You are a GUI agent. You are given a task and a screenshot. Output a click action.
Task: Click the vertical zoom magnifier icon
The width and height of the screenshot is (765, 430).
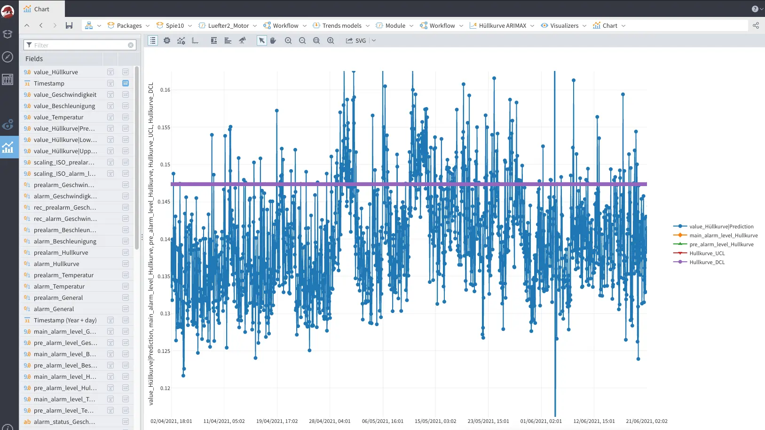click(331, 40)
